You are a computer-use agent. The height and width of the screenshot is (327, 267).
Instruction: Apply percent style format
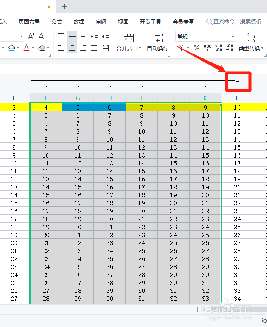click(197, 48)
